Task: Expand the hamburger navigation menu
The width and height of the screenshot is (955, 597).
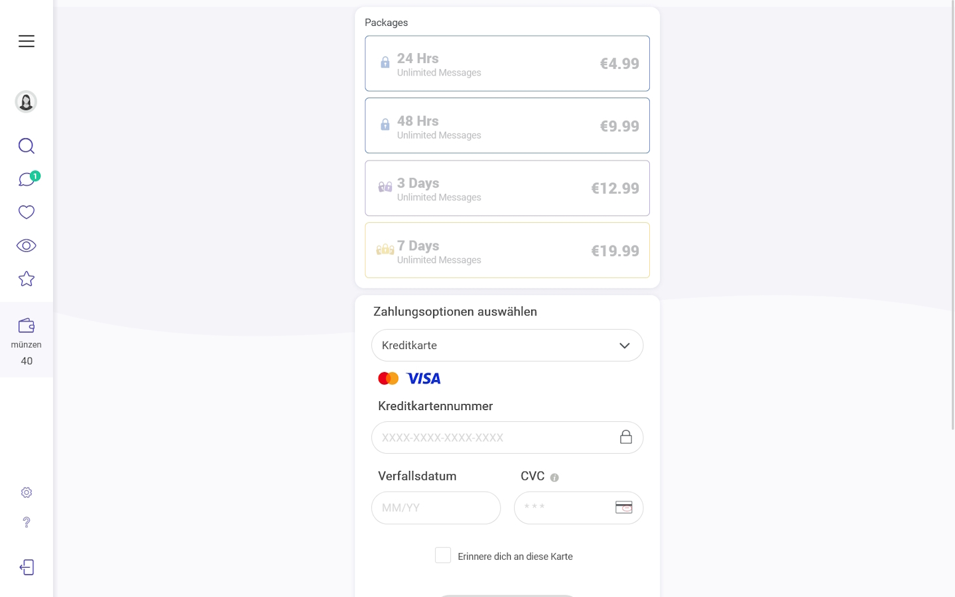Action: point(26,40)
